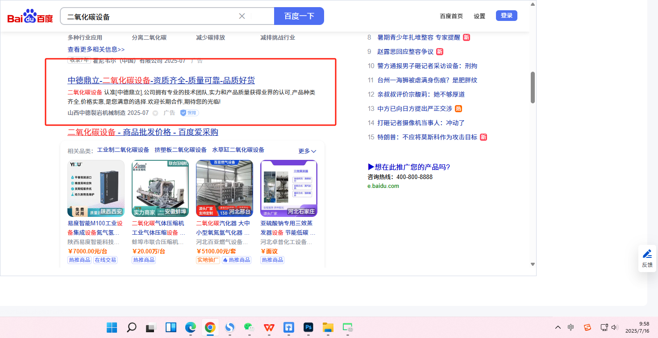Open 设置 in the top navigation
Image resolution: width=658 pixels, height=338 pixels.
point(479,16)
